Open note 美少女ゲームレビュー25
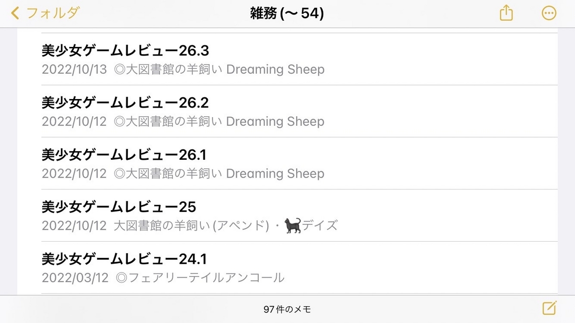Viewport: 575px width, 323px height. [287, 216]
